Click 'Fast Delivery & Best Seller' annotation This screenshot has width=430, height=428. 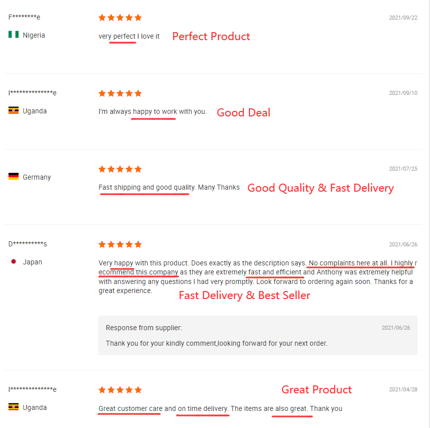coord(244,295)
